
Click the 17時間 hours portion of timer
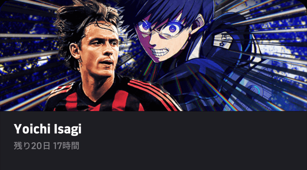[66, 146]
